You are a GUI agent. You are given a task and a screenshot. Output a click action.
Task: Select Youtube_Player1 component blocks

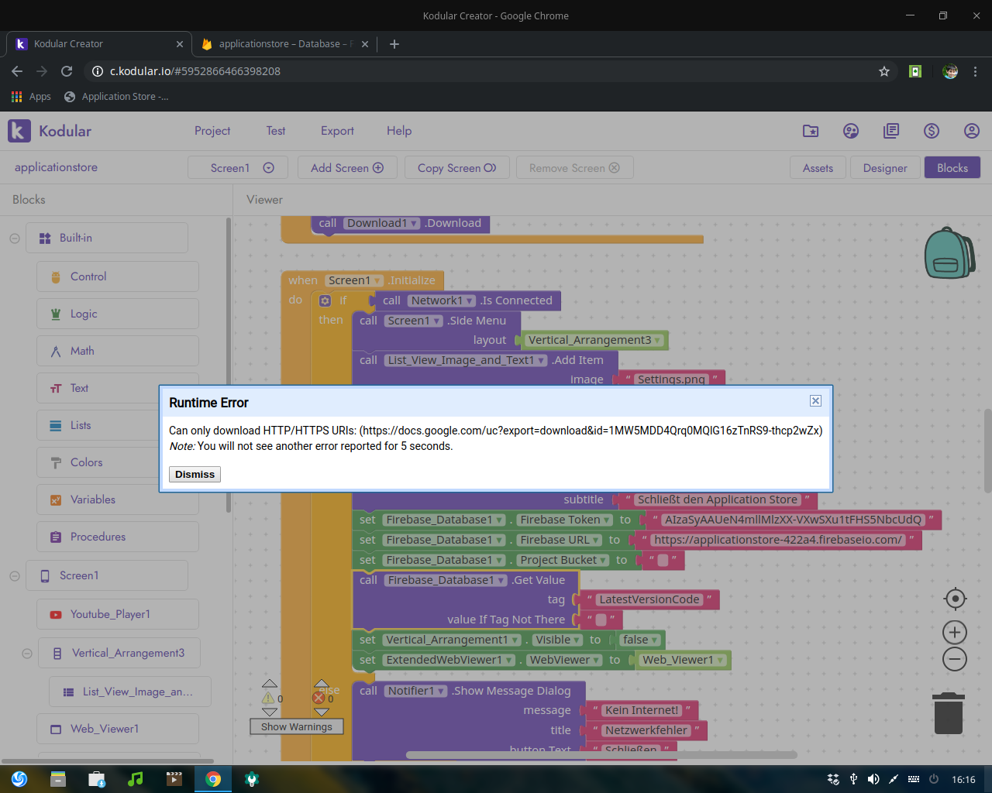point(118,614)
